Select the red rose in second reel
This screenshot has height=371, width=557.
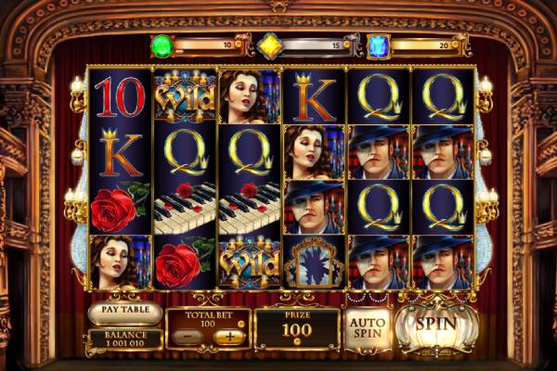pyautogui.click(x=185, y=262)
